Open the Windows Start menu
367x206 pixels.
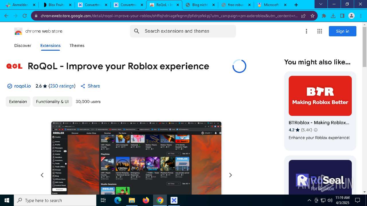click(x=7, y=200)
